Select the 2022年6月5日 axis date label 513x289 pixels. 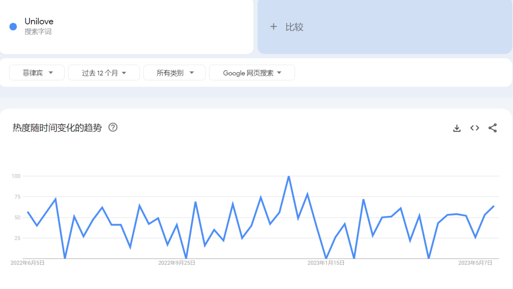click(x=28, y=262)
